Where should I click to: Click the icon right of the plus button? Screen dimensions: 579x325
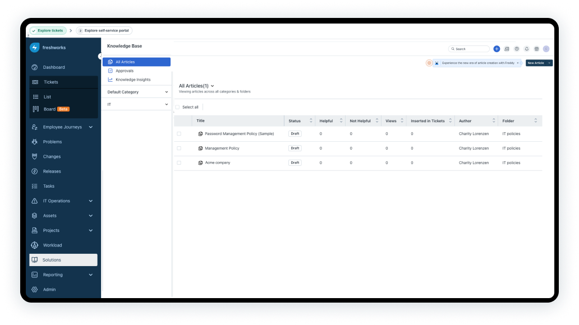point(507,49)
